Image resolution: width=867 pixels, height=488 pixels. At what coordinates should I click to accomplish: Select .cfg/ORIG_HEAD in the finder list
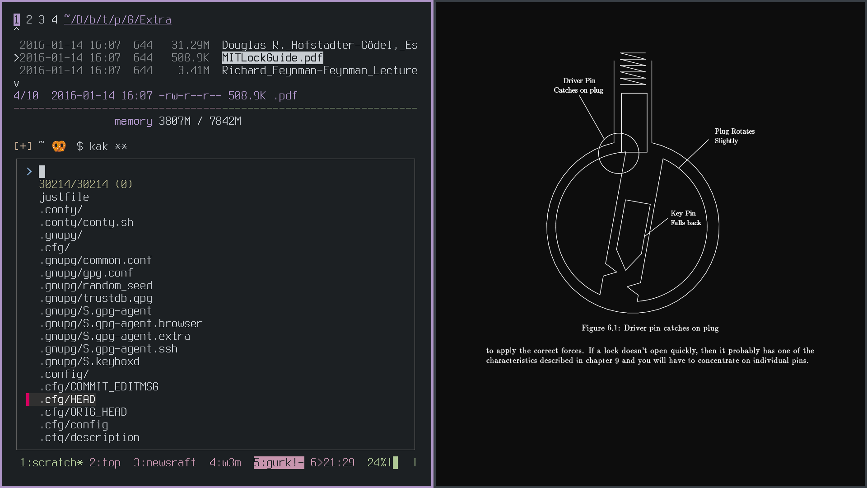click(83, 412)
